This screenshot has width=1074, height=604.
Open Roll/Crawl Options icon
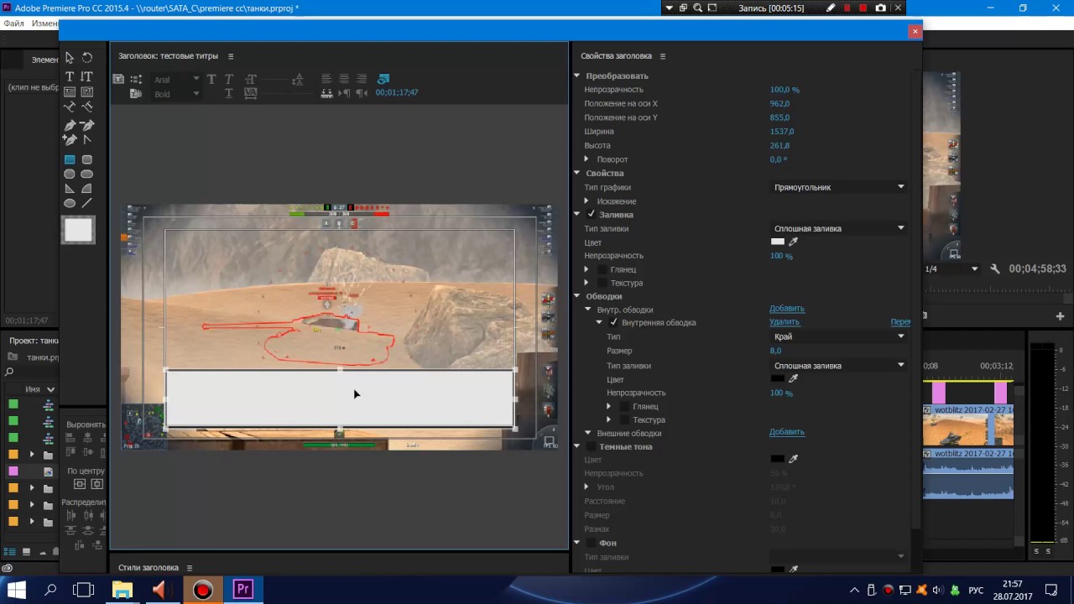(136, 79)
